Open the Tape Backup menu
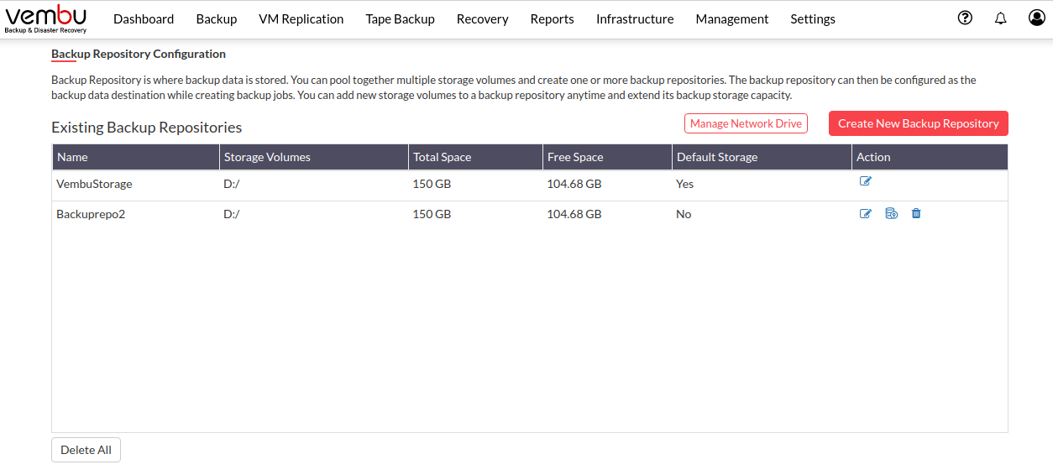This screenshot has height=475, width=1053. 401,18
